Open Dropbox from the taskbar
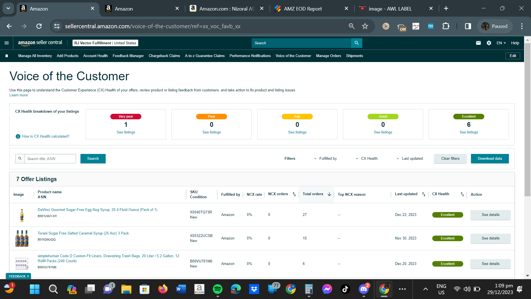This screenshot has width=531, height=299. (x=254, y=289)
